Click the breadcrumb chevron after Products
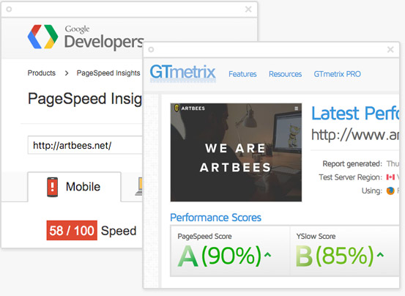The height and width of the screenshot is (296, 405). click(67, 73)
